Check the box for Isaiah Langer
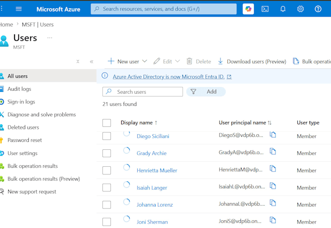Screen dimensions: 331x228 pos(107,188)
